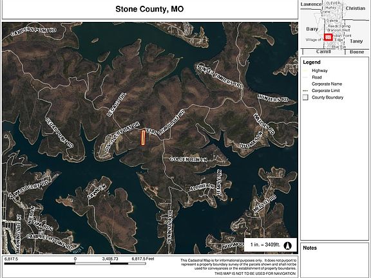Click the Boone county label on inset
Screen dimensions: 371x278
click(x=357, y=51)
